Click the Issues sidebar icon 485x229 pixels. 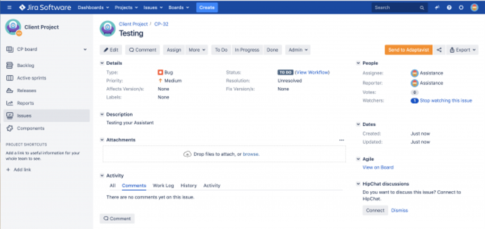pyautogui.click(x=10, y=116)
